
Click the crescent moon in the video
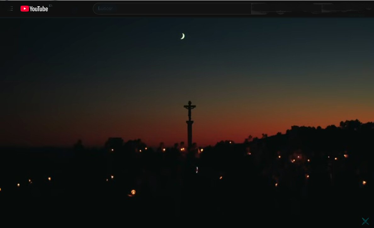[x=182, y=36]
